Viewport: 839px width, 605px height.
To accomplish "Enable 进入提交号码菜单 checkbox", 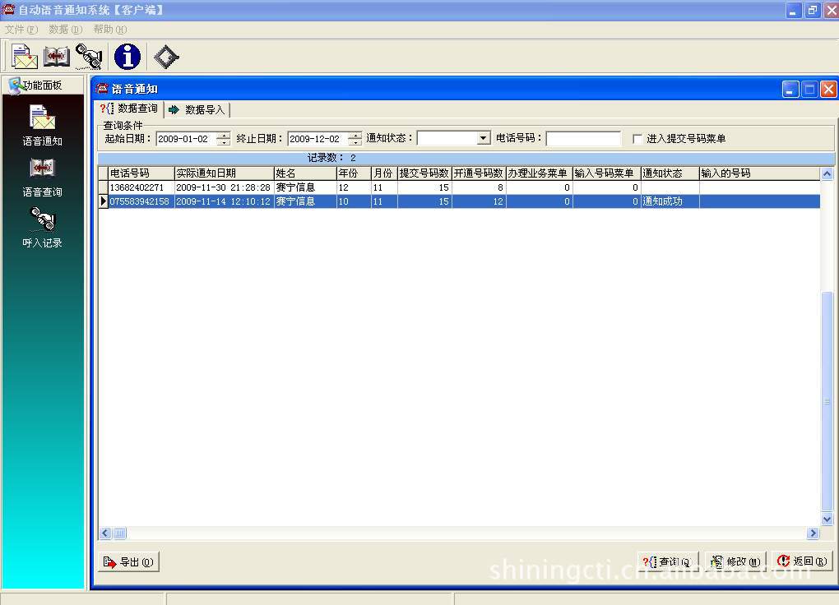I will 637,139.
